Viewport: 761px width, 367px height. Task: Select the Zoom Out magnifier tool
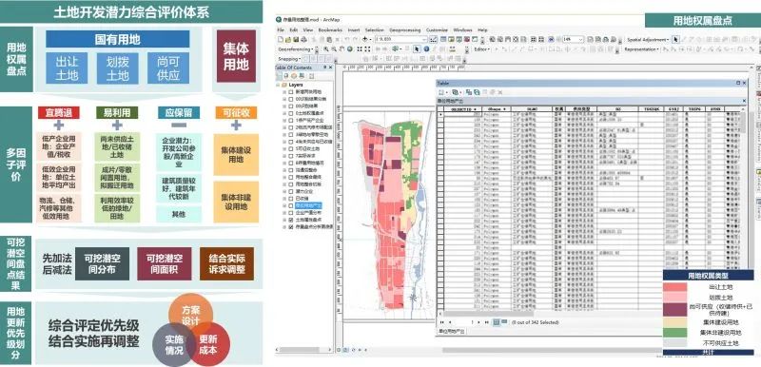pyautogui.click(x=334, y=49)
